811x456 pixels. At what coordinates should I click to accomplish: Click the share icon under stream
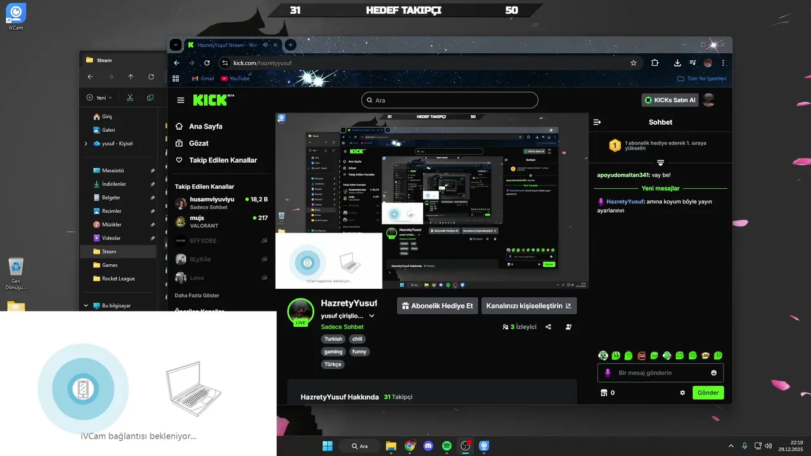point(548,327)
